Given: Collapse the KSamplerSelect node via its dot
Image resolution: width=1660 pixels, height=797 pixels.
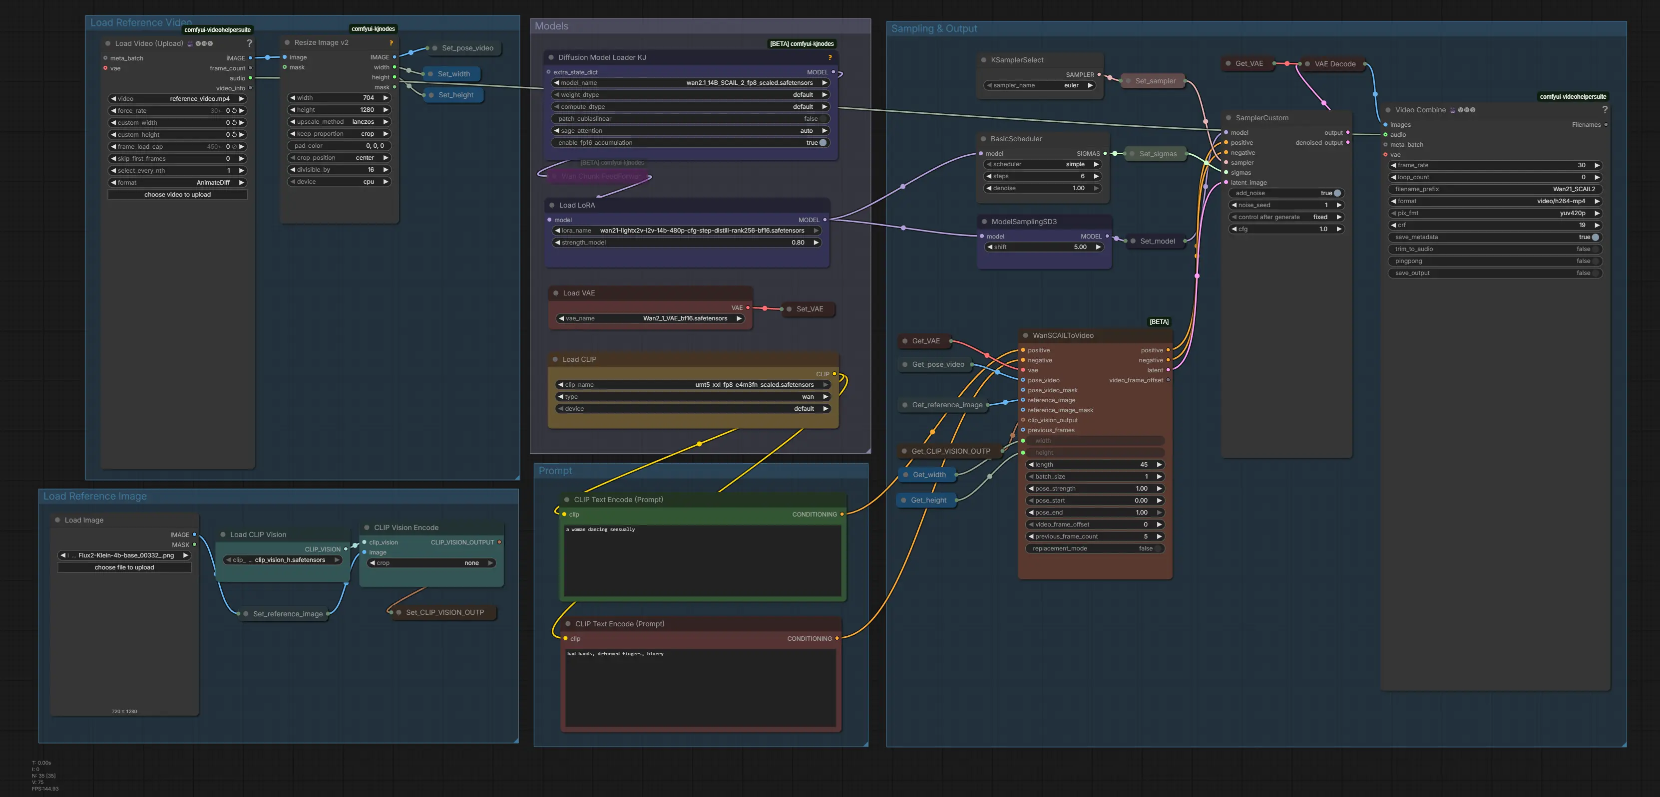Looking at the screenshot, I should coord(983,60).
